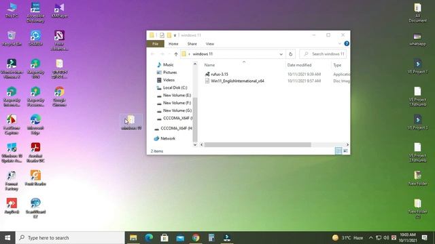Screen dimensions: 435x244
Task: Select the All Document folder on the desktop
Action: click(x=417, y=13)
